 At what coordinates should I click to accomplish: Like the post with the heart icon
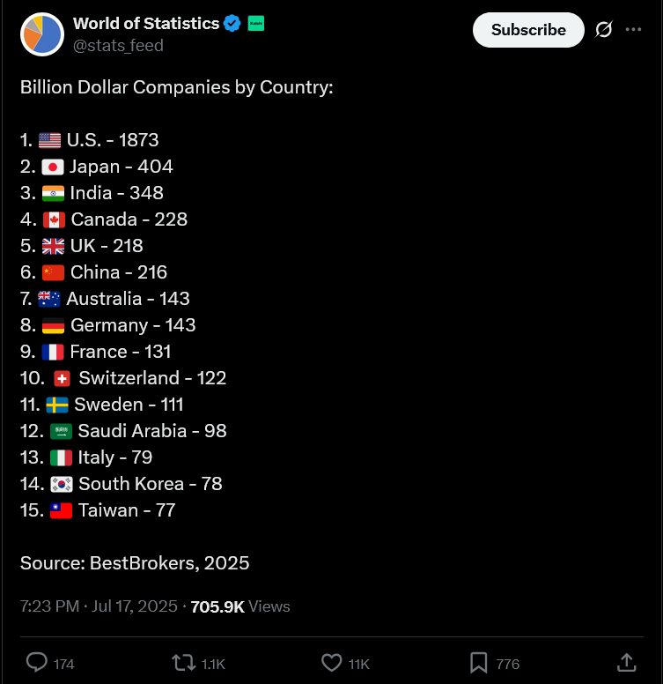pos(331,663)
